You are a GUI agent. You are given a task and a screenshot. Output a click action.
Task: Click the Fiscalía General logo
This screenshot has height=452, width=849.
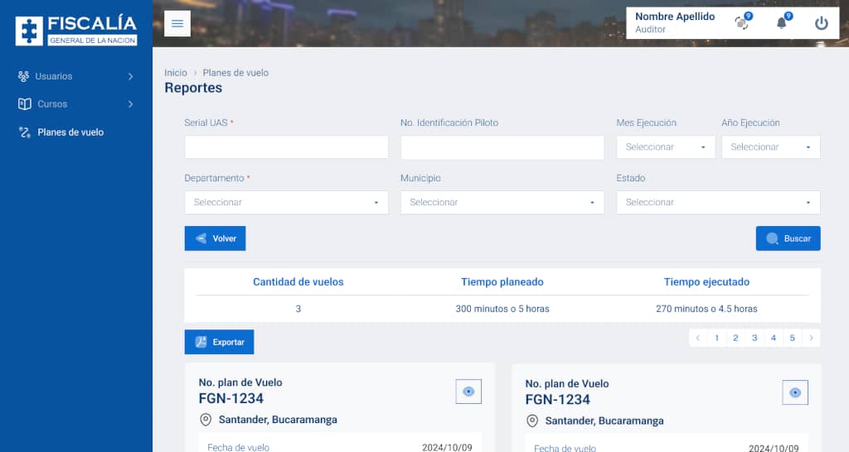(76, 31)
